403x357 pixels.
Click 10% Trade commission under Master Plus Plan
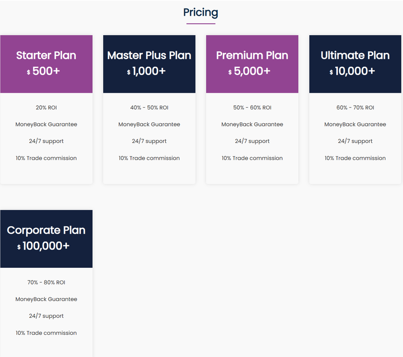pos(149,158)
